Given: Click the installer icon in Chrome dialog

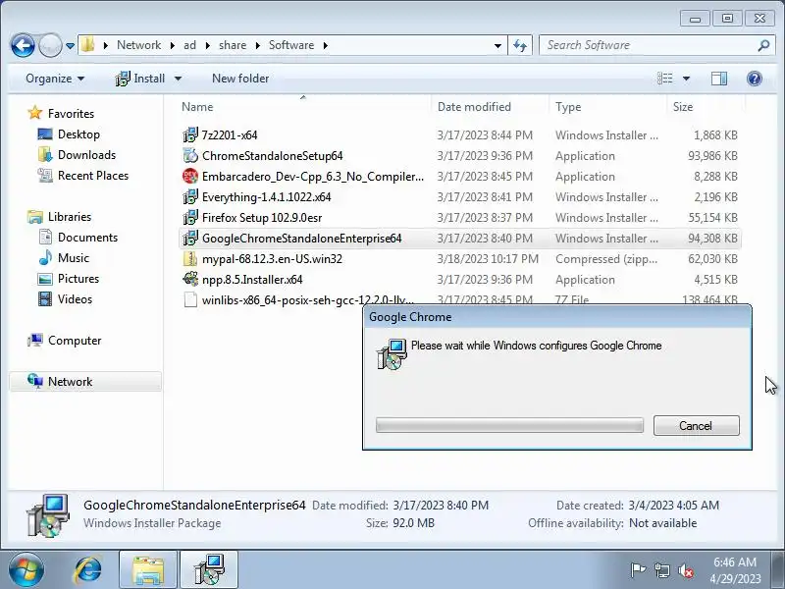Looking at the screenshot, I should [392, 354].
